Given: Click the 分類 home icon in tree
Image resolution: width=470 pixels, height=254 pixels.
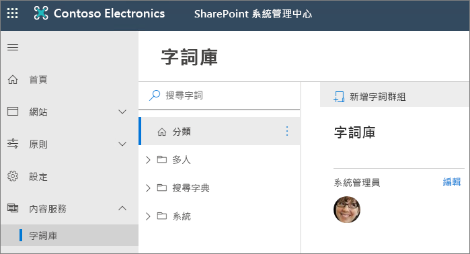Looking at the screenshot, I should [x=162, y=132].
